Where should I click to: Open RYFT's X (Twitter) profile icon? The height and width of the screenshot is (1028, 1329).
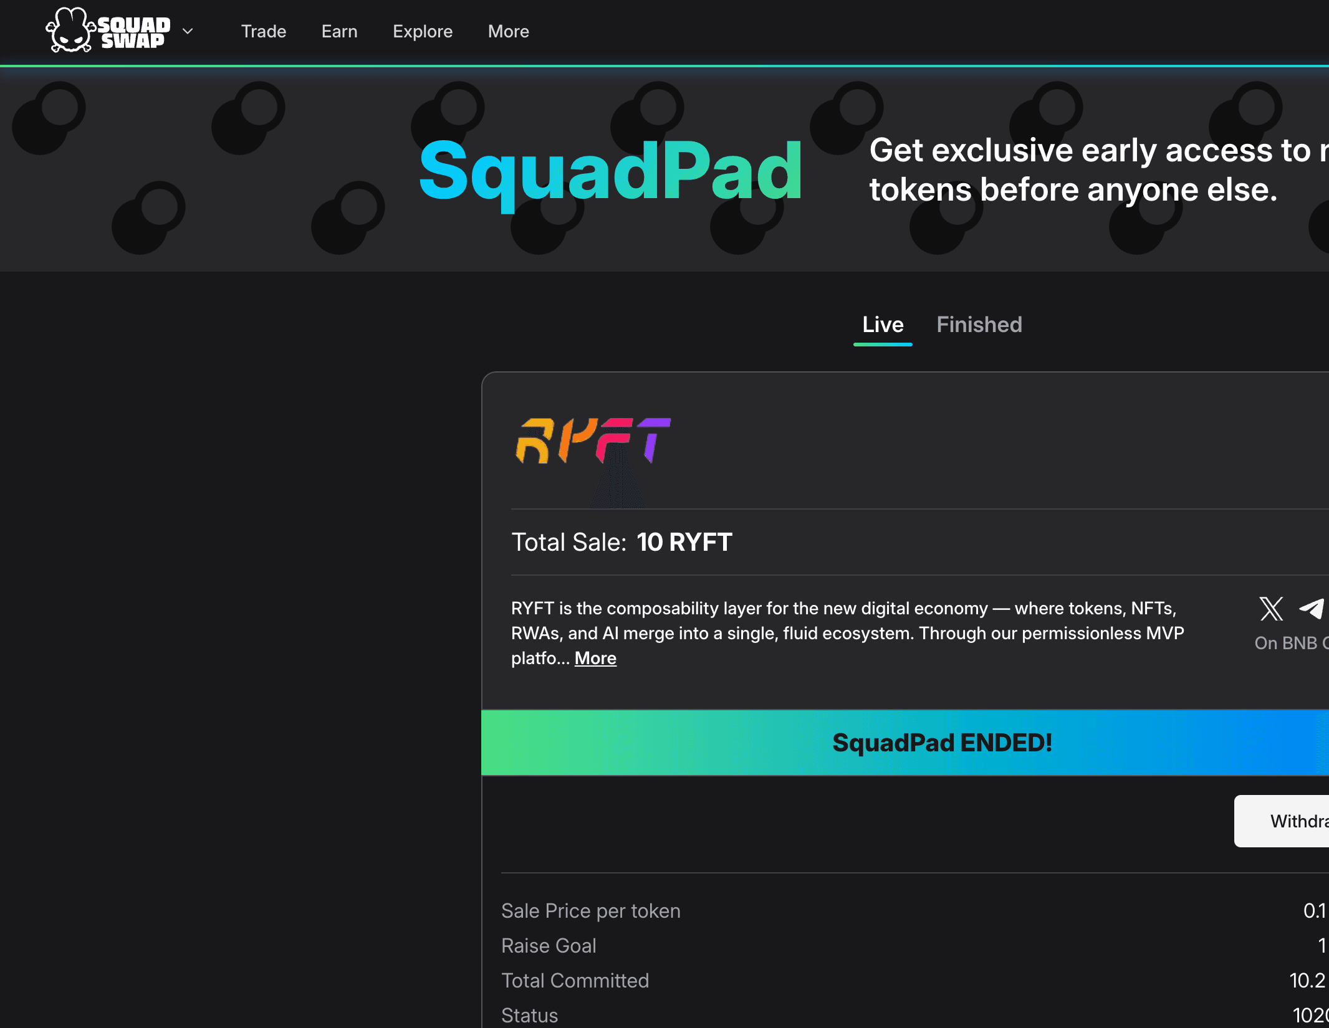(x=1271, y=609)
